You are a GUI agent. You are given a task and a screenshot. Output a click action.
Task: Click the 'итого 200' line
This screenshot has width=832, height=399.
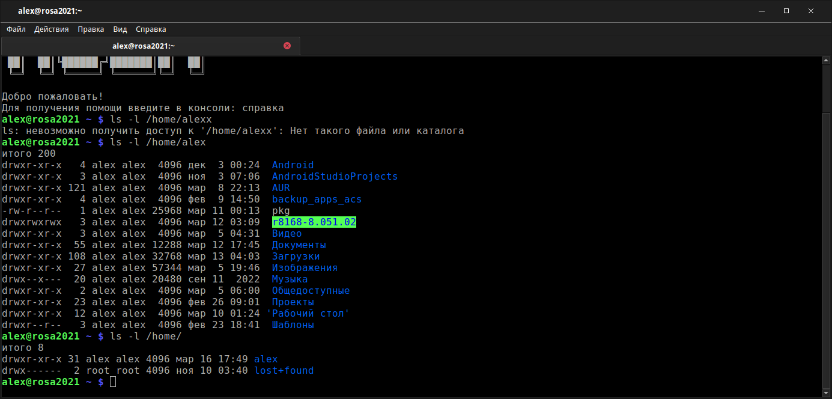pos(29,153)
